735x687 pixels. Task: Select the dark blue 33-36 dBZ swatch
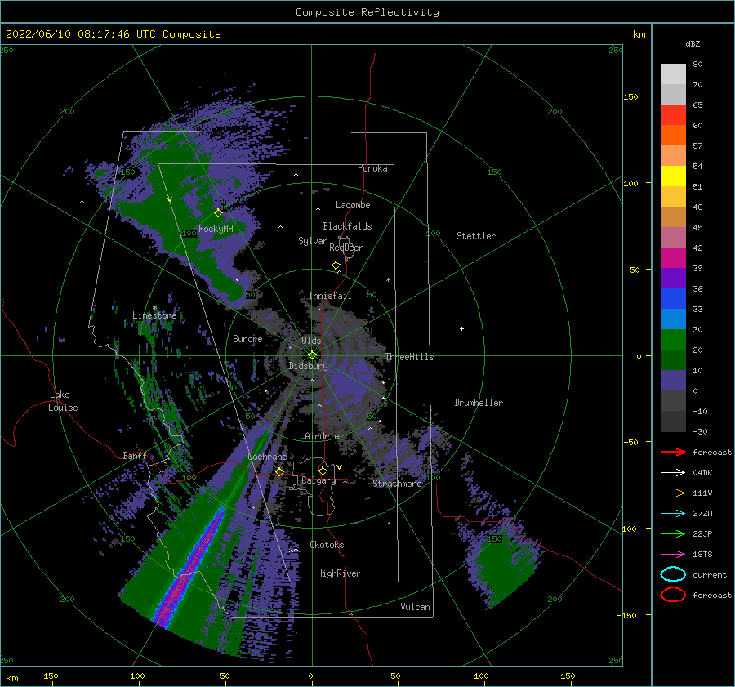click(673, 299)
